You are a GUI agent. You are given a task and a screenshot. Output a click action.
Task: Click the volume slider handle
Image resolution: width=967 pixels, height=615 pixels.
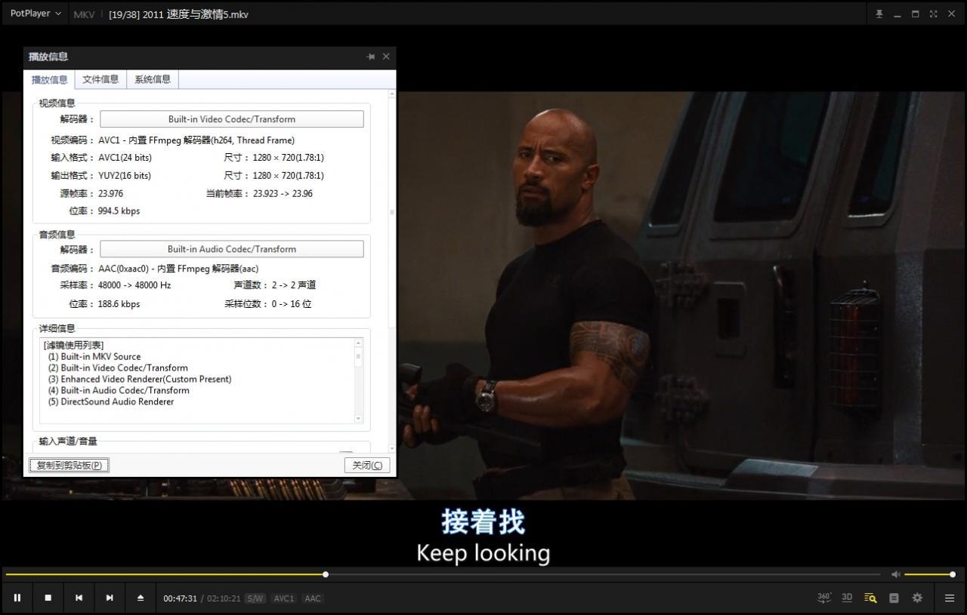(953, 574)
